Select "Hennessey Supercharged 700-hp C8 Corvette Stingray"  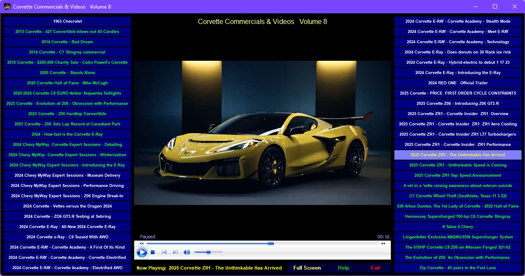click(x=458, y=217)
